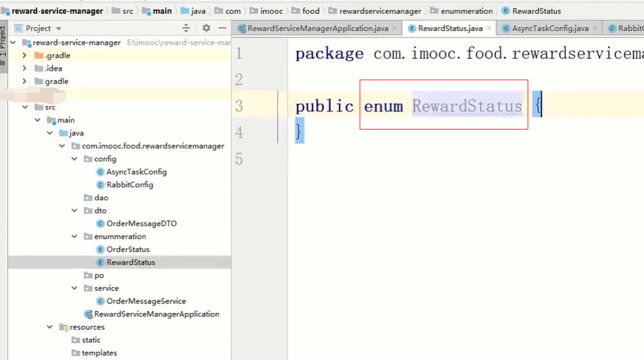The height and width of the screenshot is (360, 644).
Task: Click food in the breadcrumb bar
Action: pyautogui.click(x=310, y=11)
